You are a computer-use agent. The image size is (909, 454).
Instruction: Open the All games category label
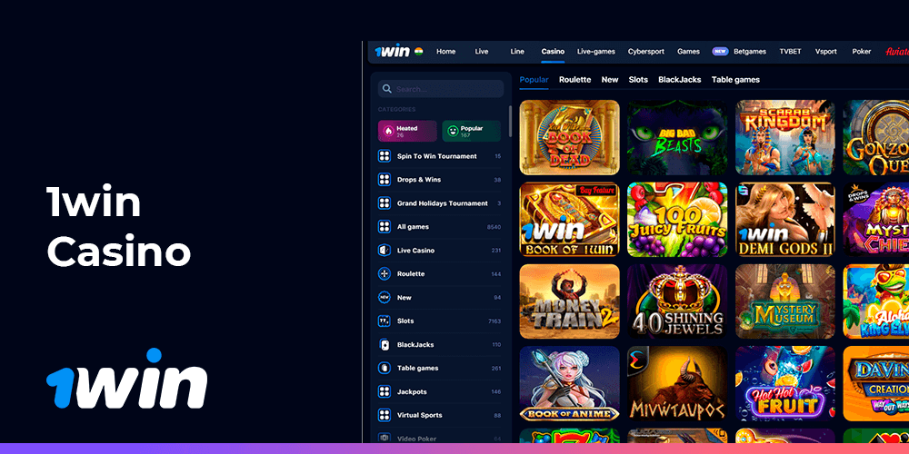tap(413, 227)
